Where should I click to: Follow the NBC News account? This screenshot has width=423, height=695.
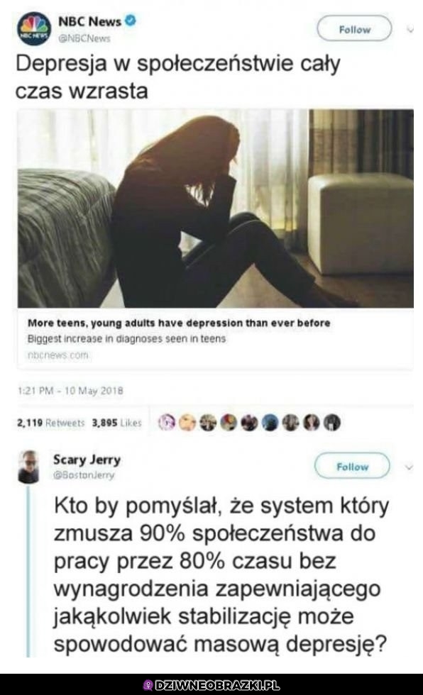(x=354, y=29)
